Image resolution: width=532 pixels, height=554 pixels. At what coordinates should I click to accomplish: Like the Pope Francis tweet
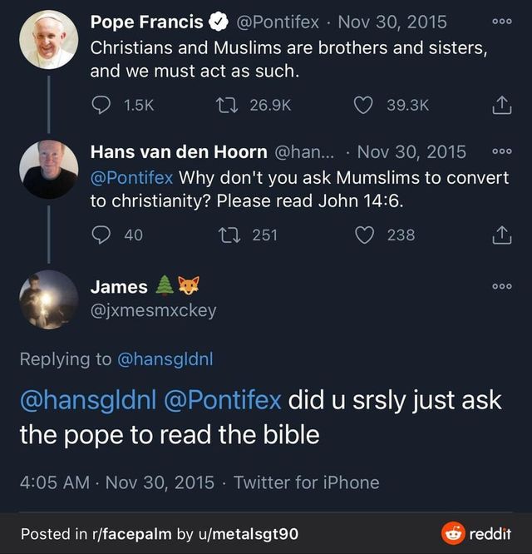[x=363, y=105]
